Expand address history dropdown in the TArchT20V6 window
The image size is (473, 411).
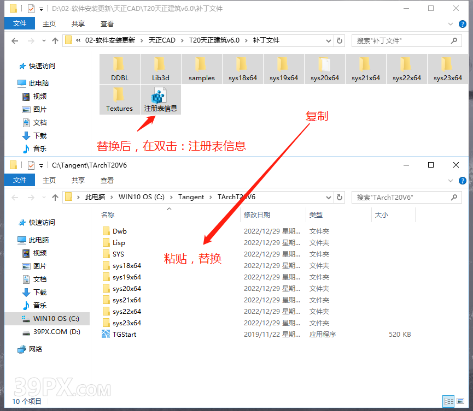click(x=329, y=198)
